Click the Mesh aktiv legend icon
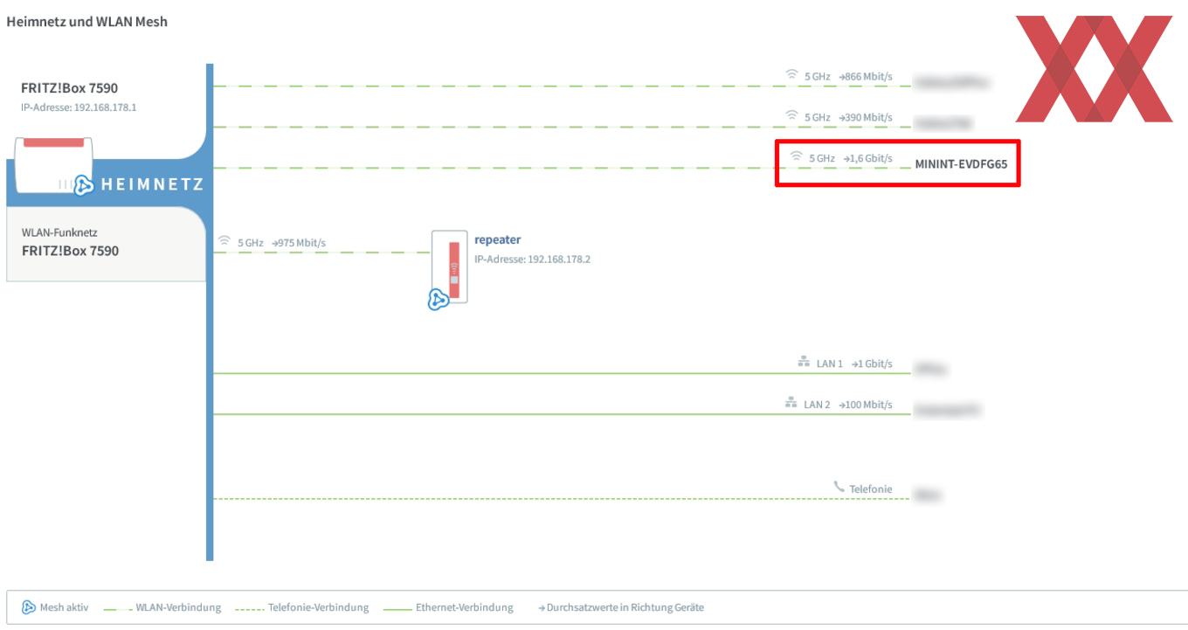The height and width of the screenshot is (630, 1188). 29,607
